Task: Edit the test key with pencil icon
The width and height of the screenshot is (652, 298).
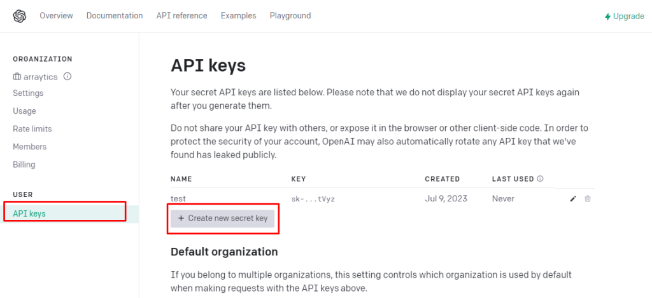Action: (573, 199)
